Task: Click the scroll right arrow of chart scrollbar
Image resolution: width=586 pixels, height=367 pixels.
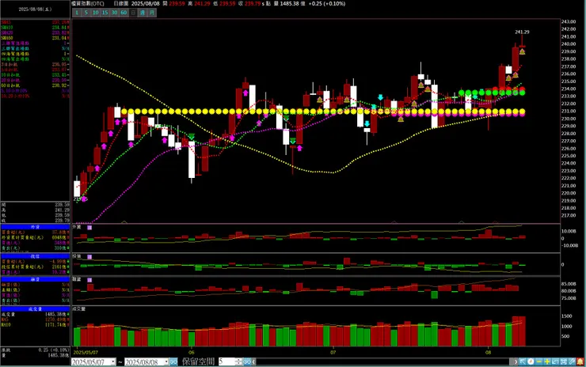Action: click(x=516, y=361)
